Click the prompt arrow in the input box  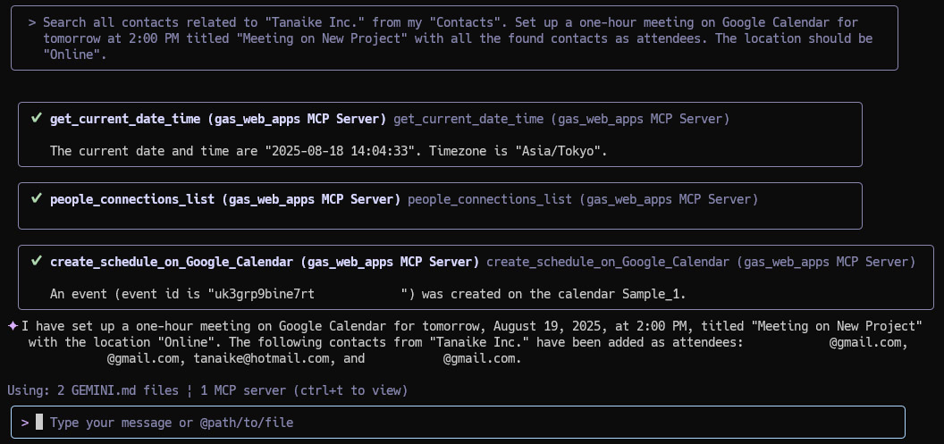[25, 423]
